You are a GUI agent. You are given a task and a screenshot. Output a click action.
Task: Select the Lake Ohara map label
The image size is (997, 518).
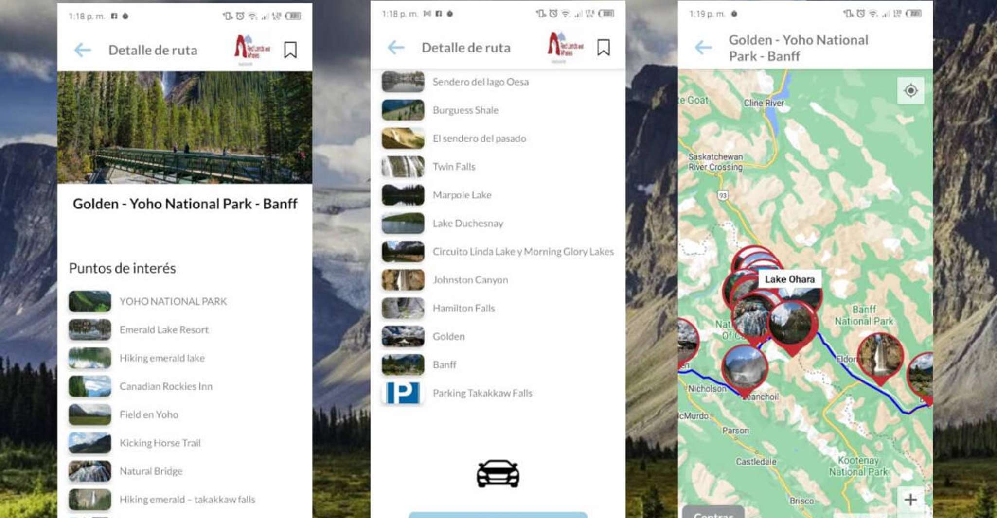click(x=790, y=279)
